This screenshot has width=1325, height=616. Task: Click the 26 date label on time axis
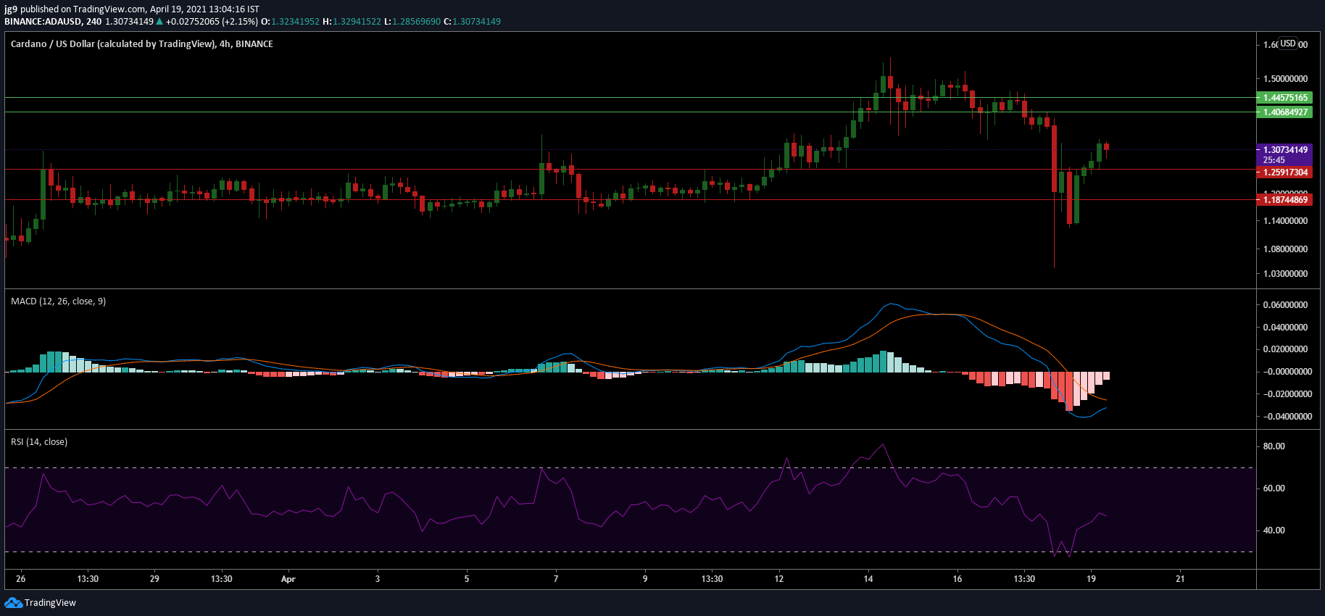[x=21, y=579]
